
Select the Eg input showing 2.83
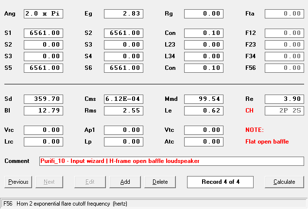click(x=123, y=14)
